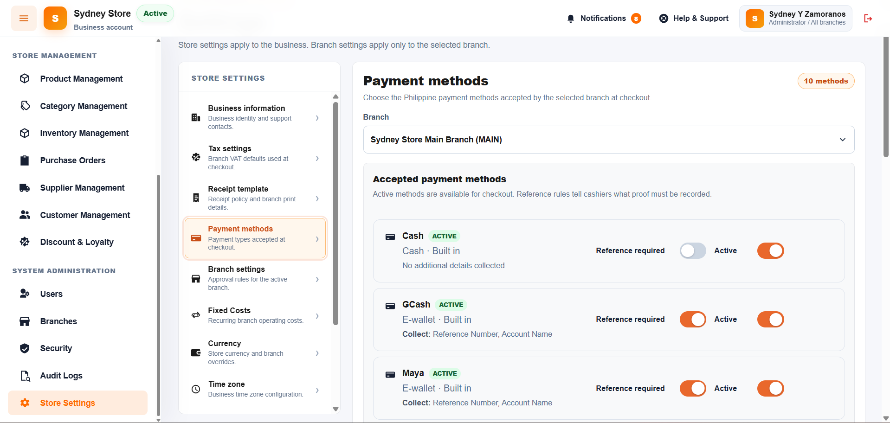Click the store settings list scrollbar
890x423 pixels.
point(335,213)
